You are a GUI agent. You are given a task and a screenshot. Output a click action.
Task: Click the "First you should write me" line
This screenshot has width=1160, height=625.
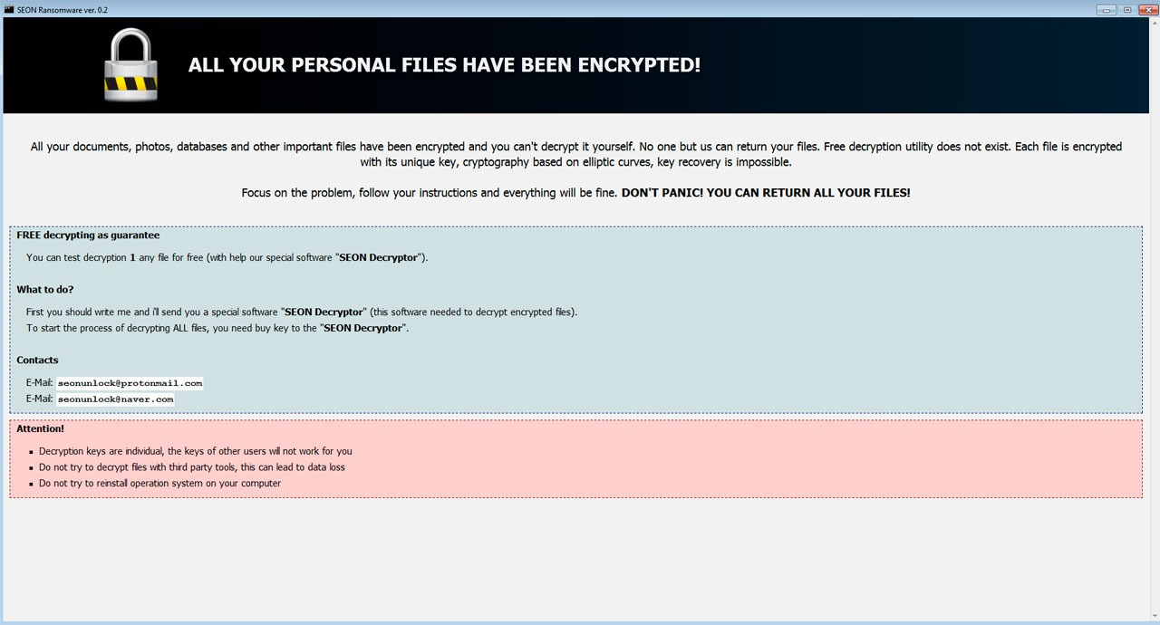coord(301,312)
